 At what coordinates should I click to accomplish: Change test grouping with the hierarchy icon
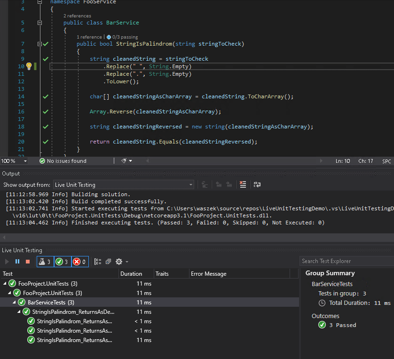click(99, 262)
